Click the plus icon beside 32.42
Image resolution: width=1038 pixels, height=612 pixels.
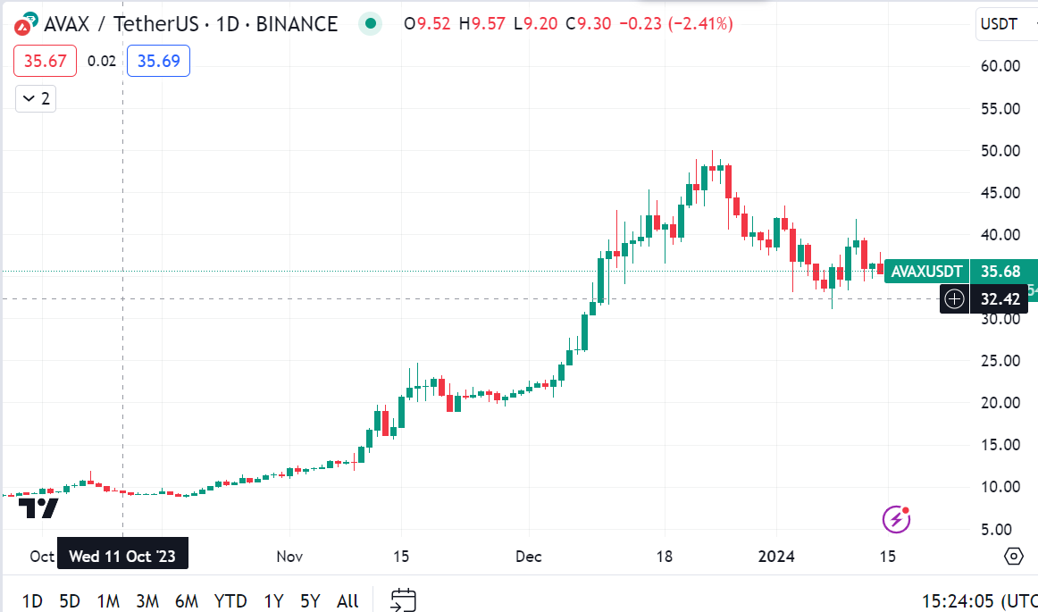click(955, 298)
